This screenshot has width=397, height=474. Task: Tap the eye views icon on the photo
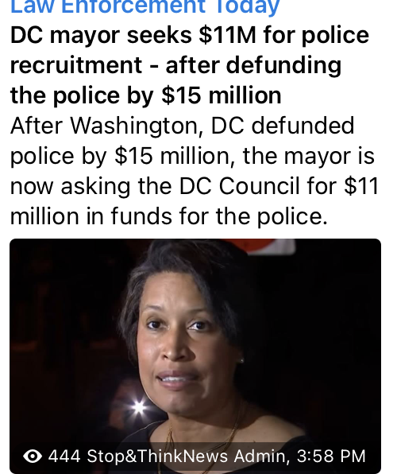(33, 456)
